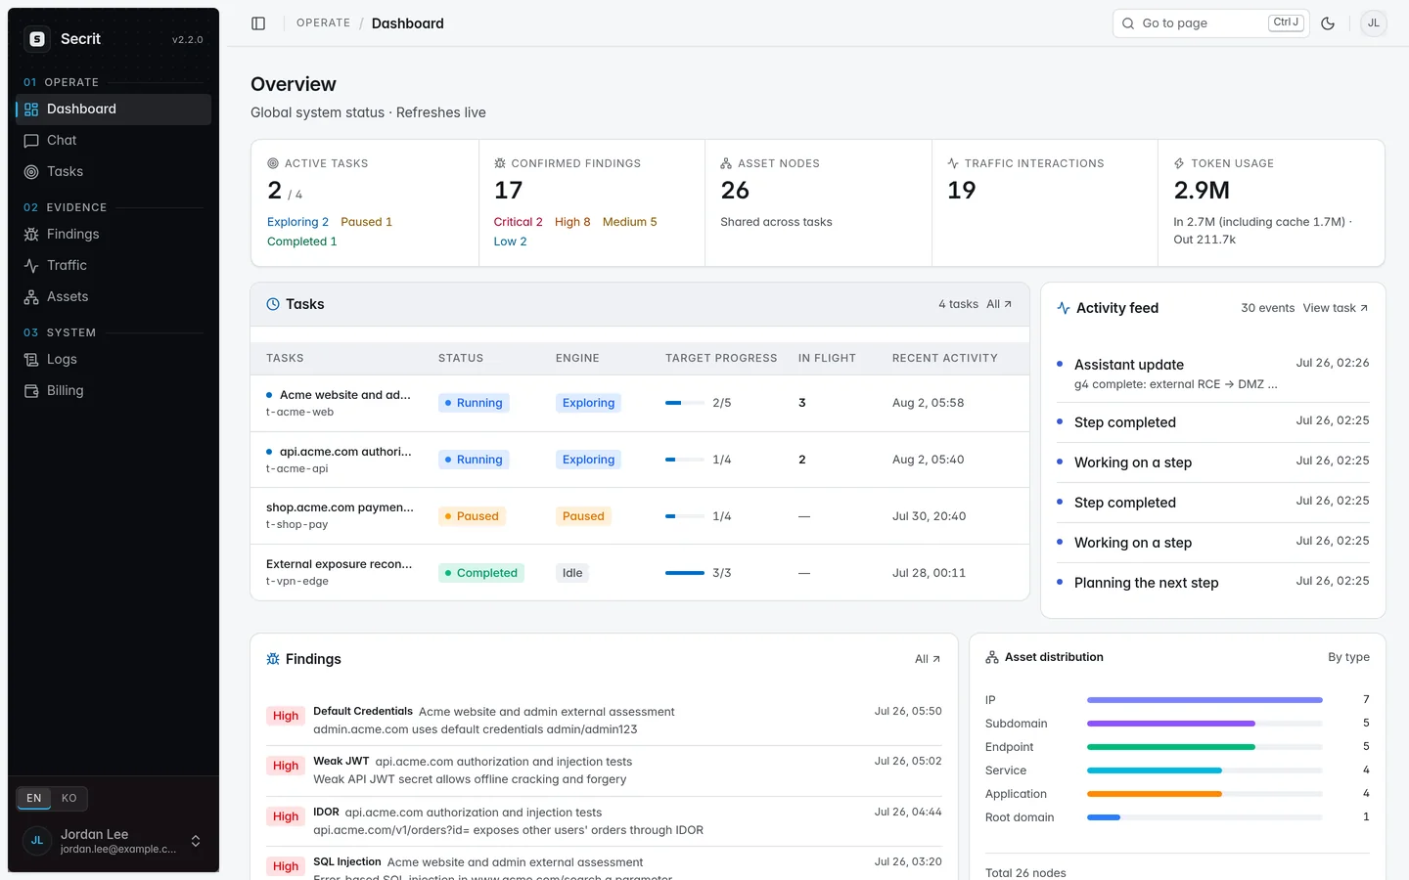Switch language to KO
Image resolution: width=1409 pixels, height=880 pixels.
[x=68, y=798]
